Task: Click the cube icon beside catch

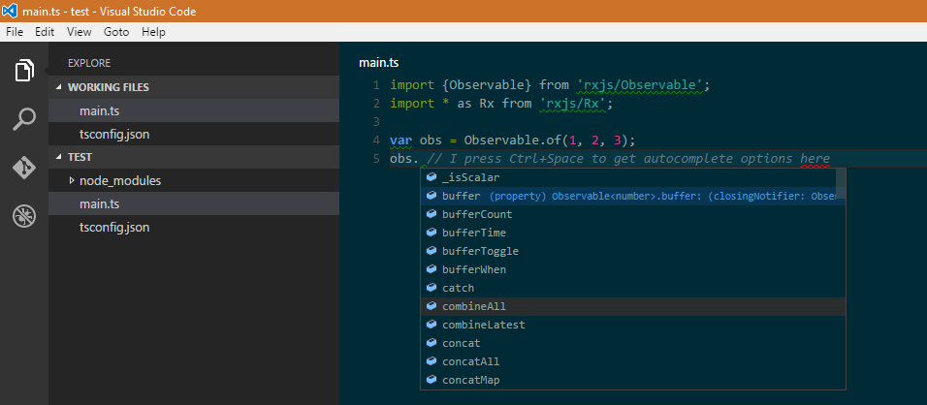Action: (432, 288)
